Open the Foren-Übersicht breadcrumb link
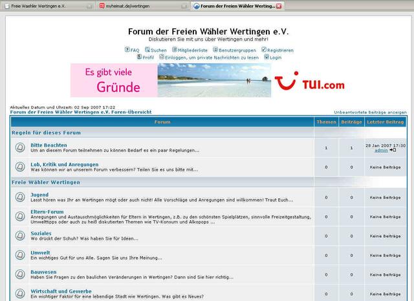 81,112
